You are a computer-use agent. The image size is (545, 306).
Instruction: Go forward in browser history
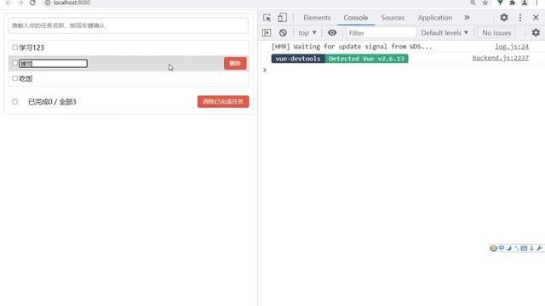20,3
